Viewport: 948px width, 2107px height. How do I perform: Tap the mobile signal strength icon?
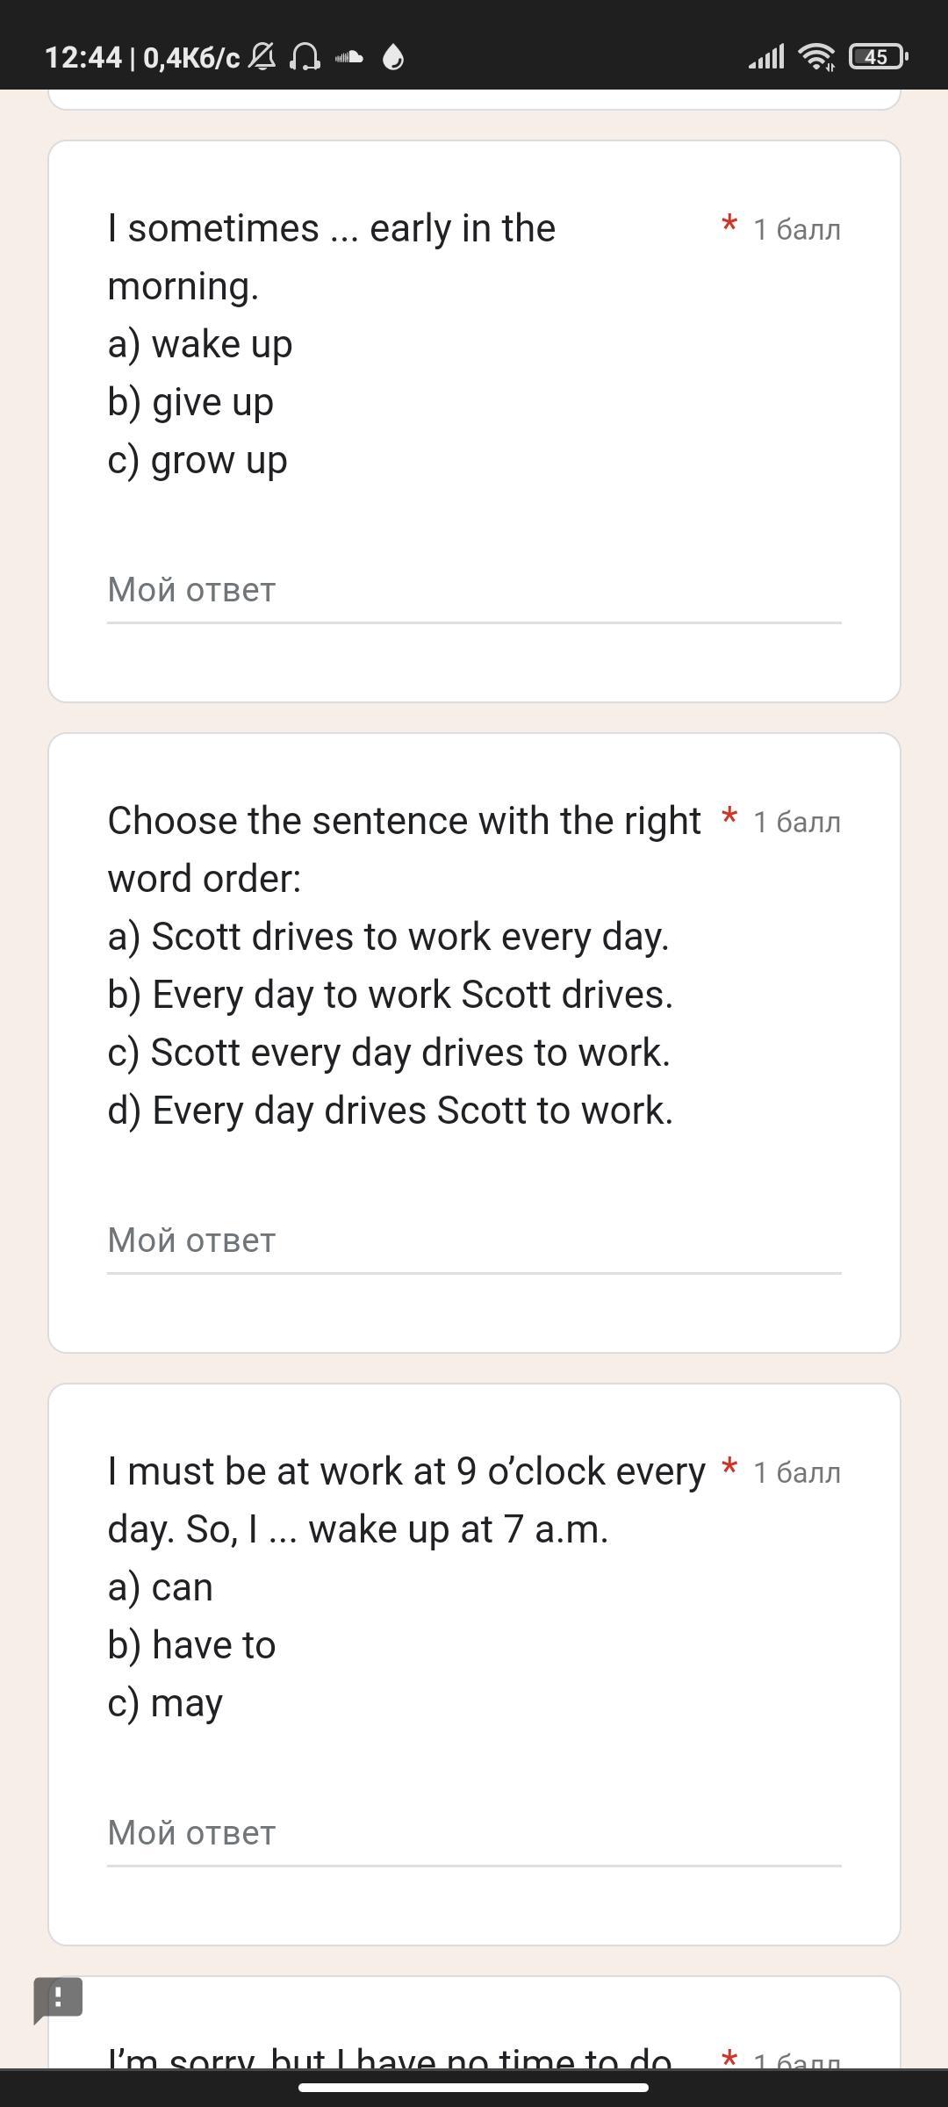coord(766,57)
